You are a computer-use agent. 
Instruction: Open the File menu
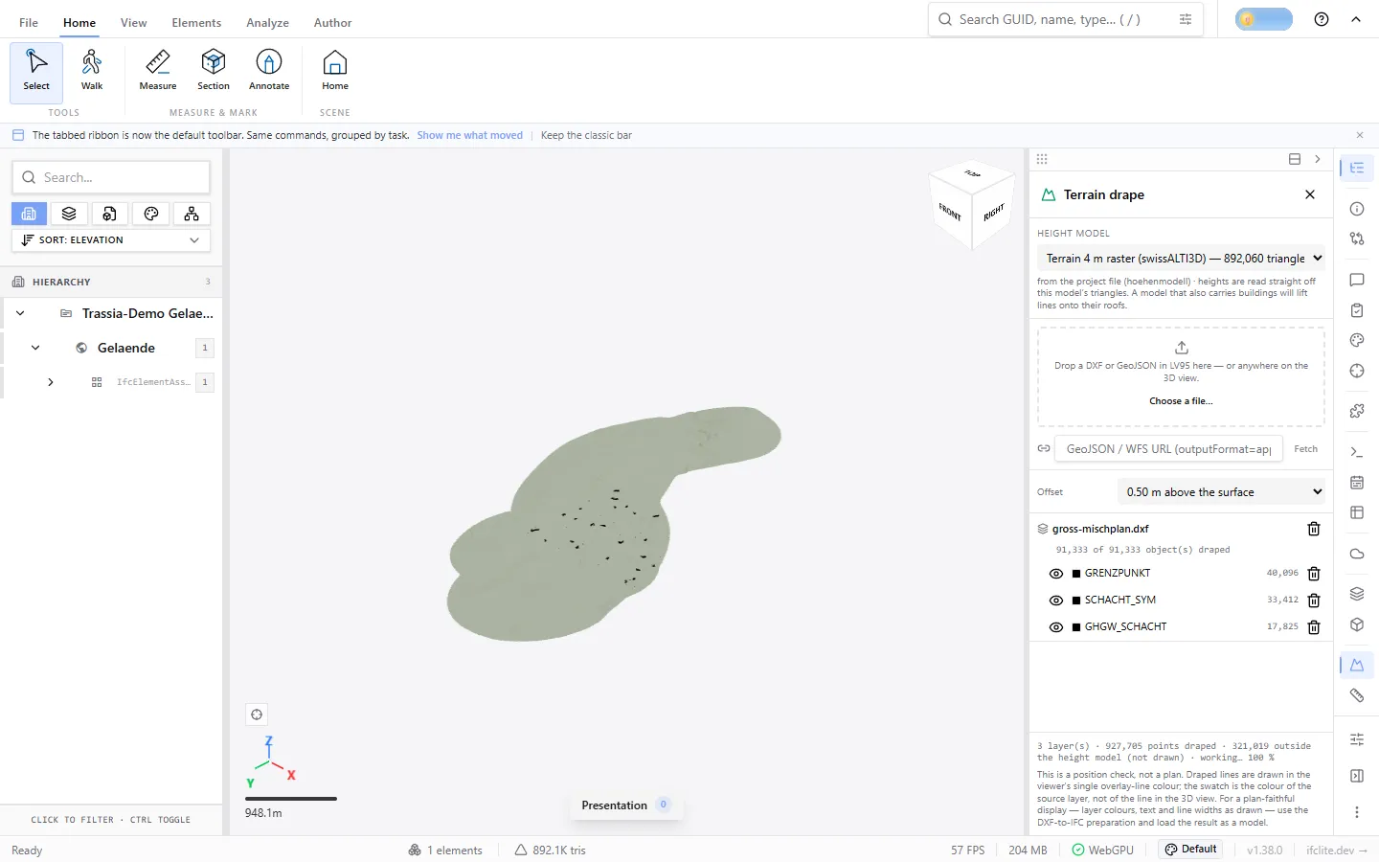coord(29,23)
